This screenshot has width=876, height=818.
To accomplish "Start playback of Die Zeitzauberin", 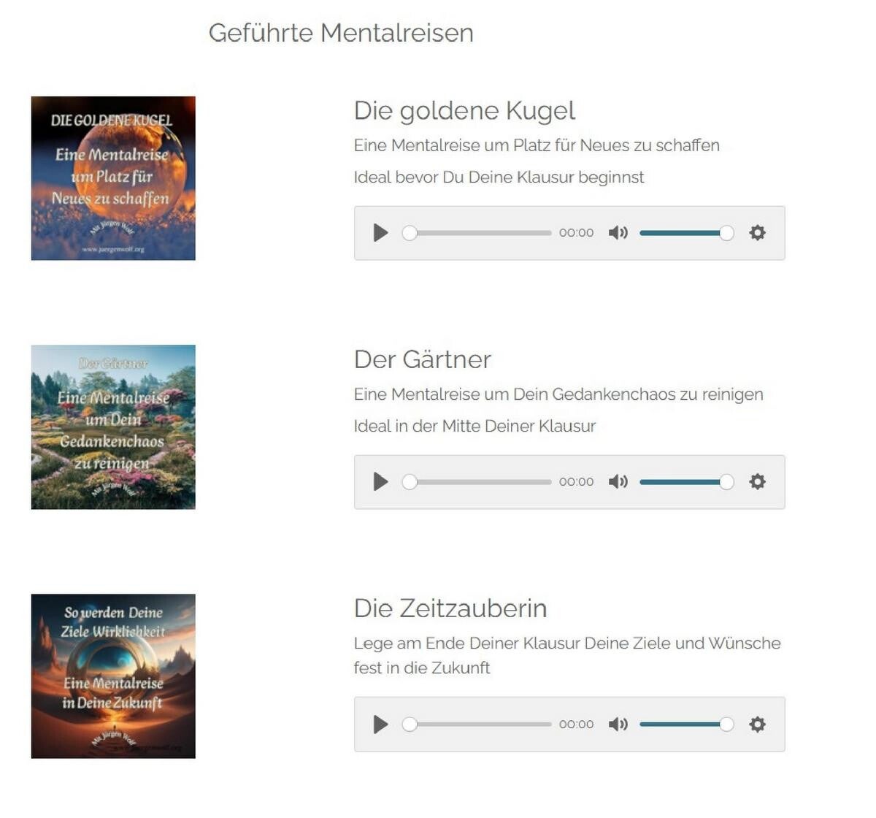I will 380,725.
